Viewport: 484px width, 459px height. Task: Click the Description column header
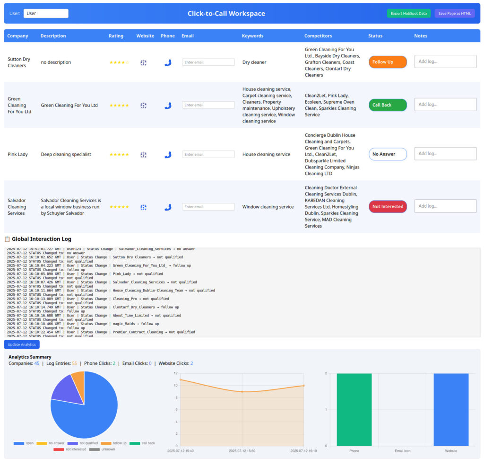pos(53,36)
